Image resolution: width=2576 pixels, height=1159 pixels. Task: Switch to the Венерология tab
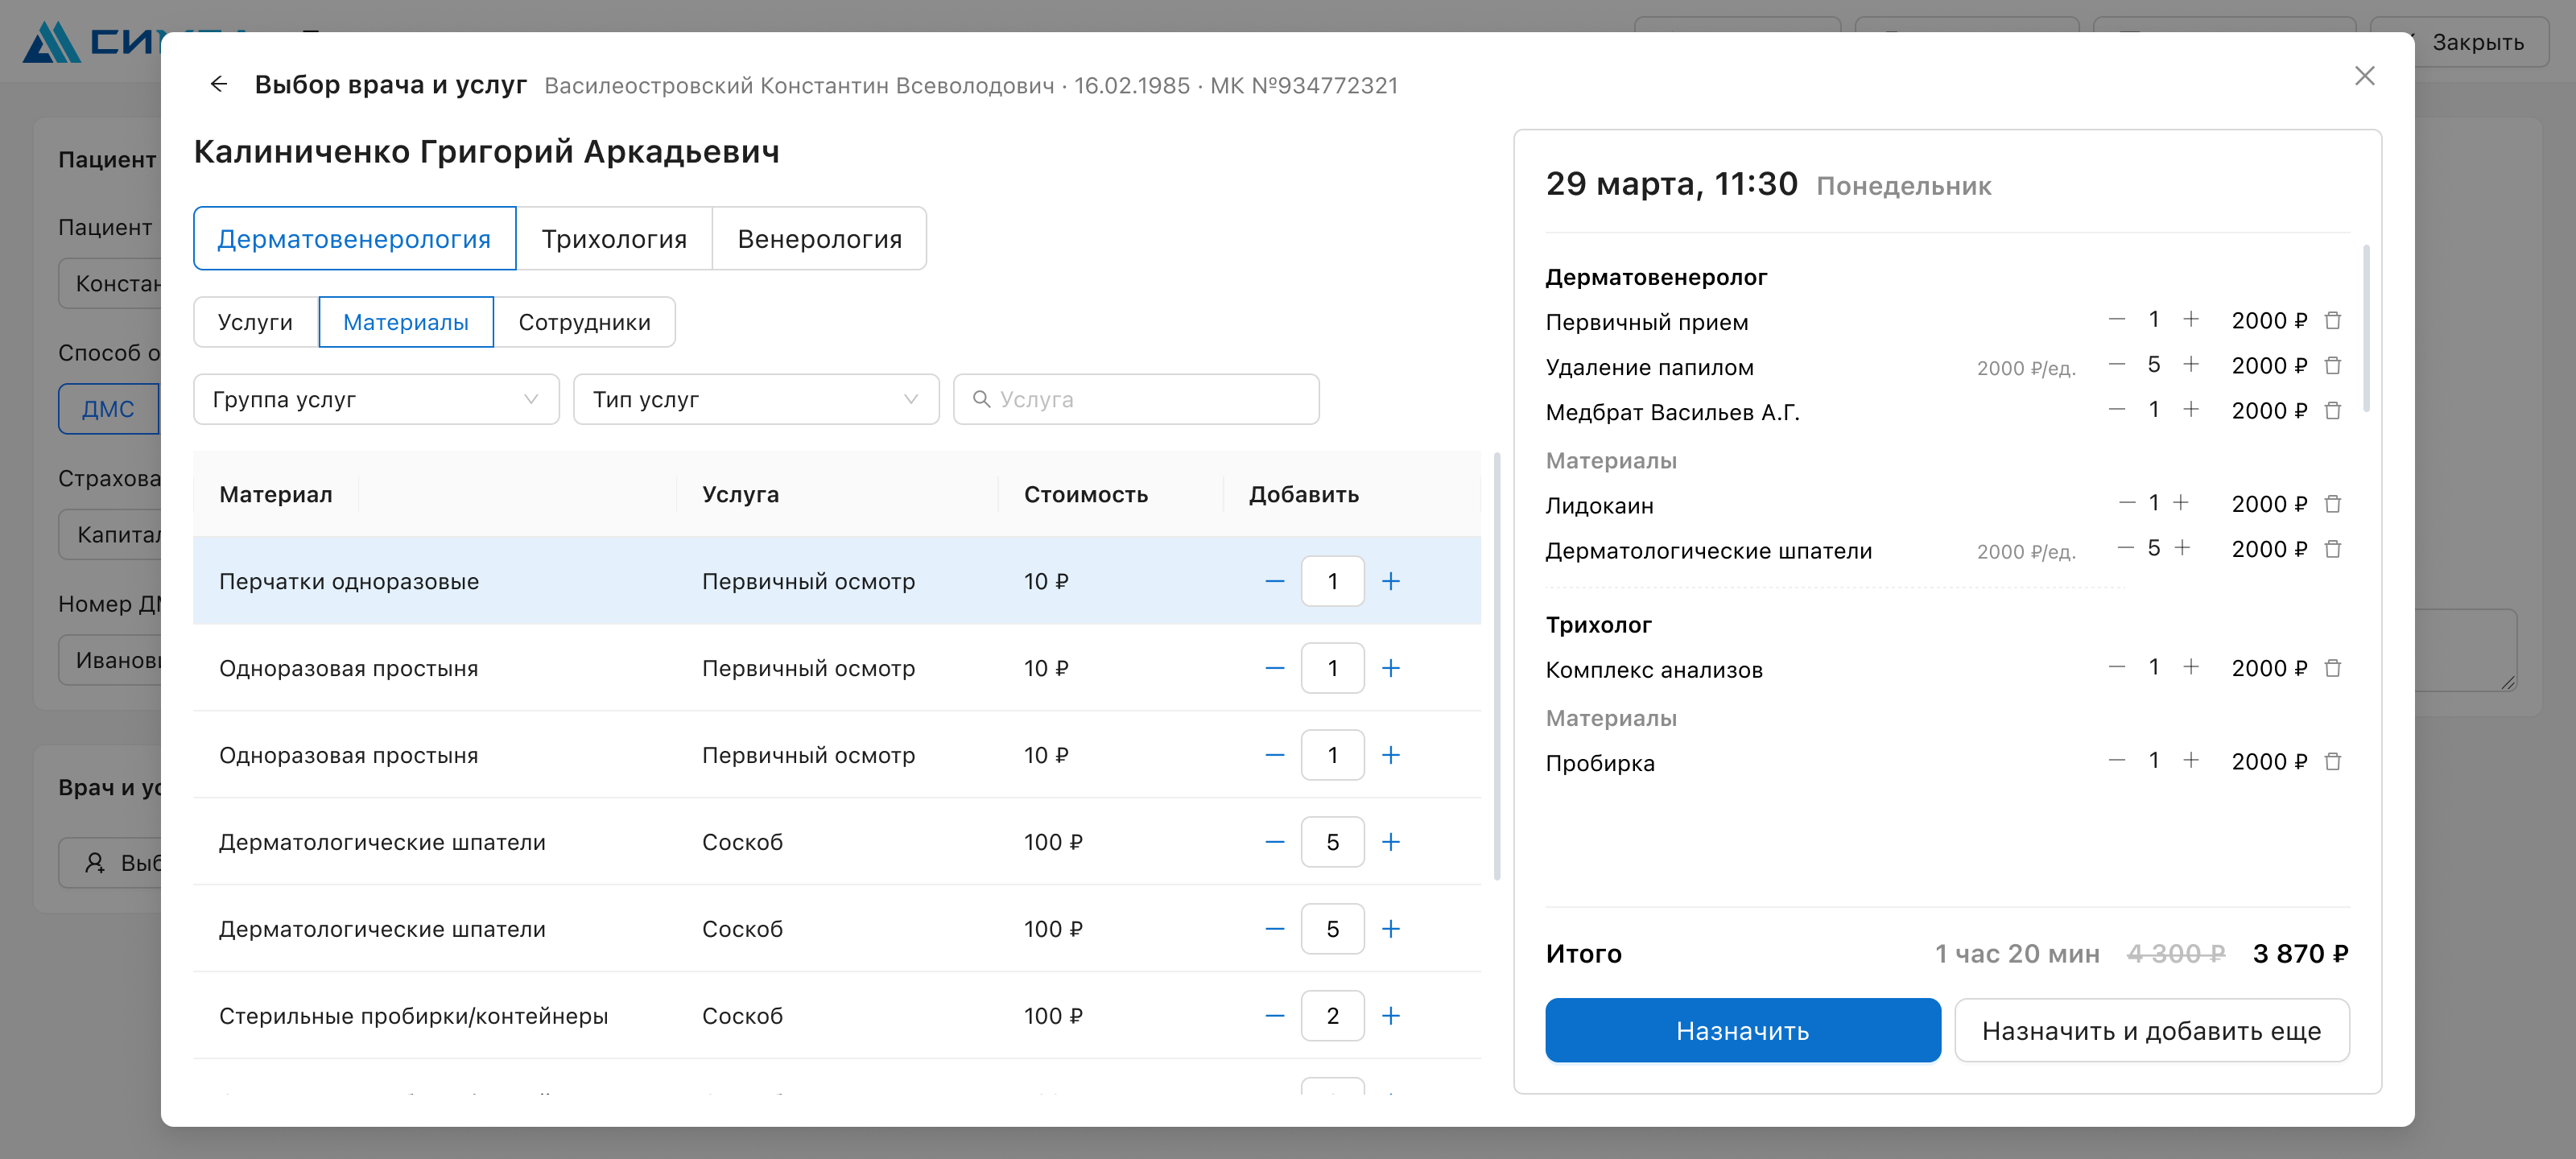[x=819, y=239]
